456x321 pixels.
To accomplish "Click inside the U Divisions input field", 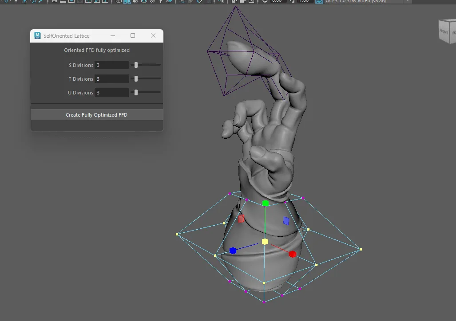I will click(x=111, y=92).
